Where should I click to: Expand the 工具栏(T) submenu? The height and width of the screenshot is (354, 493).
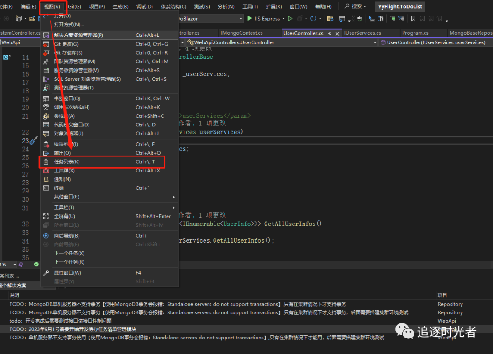[110, 208]
